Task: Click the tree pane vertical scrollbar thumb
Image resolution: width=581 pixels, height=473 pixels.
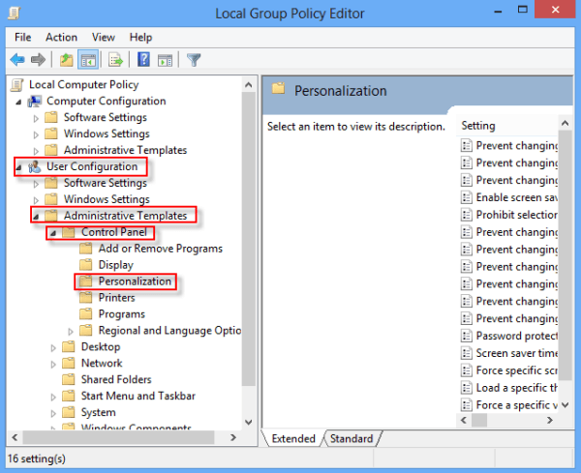Action: pos(248,239)
